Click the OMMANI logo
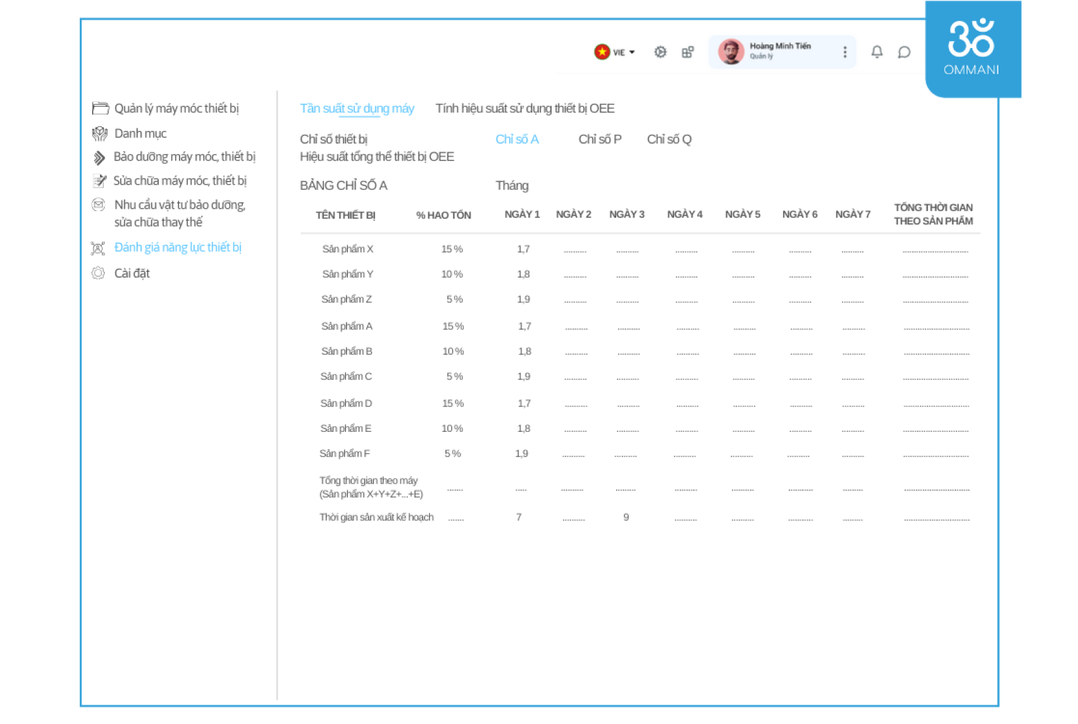The height and width of the screenshot is (724, 1078). (972, 48)
